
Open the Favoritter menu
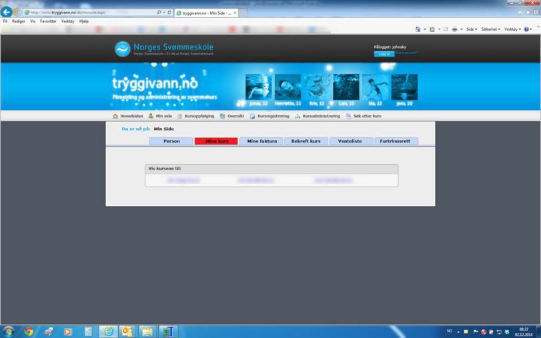click(x=48, y=21)
